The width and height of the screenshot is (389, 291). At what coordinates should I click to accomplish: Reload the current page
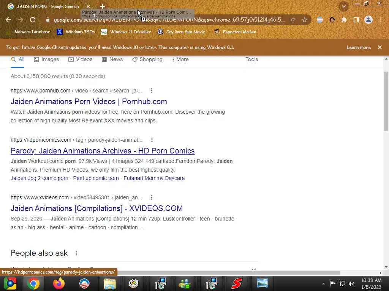pyautogui.click(x=33, y=20)
